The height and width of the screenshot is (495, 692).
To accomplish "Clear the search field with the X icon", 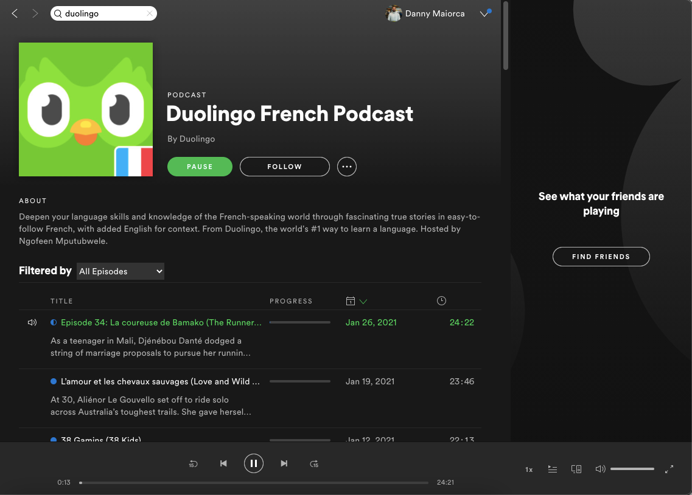I will click(x=149, y=13).
